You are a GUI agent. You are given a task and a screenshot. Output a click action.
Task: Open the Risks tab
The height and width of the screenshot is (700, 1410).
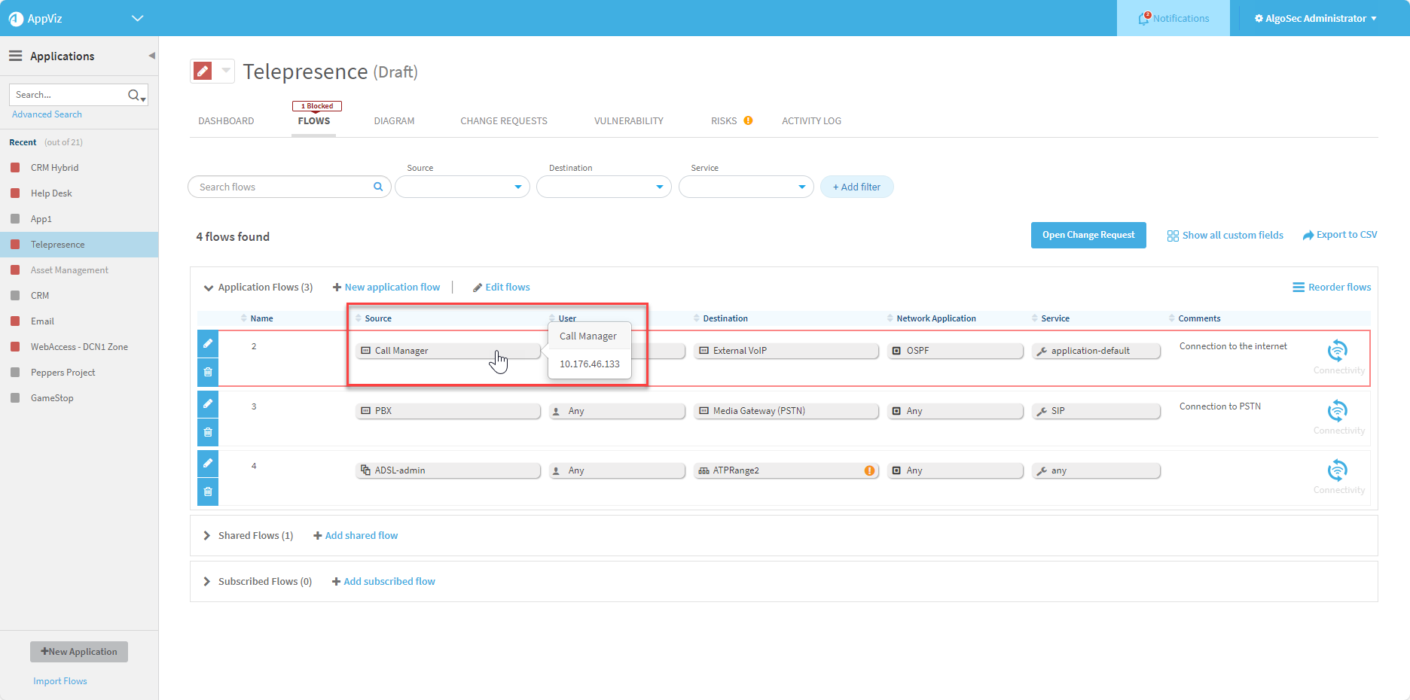coord(724,120)
